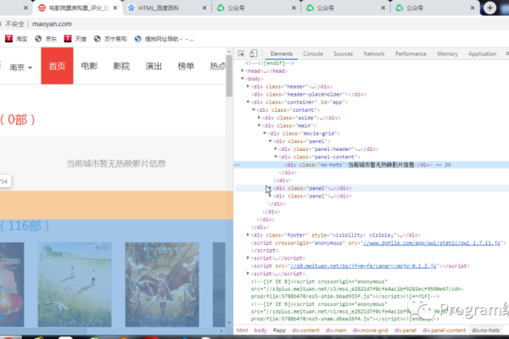The width and height of the screenshot is (509, 339).
Task: Click the 首页 navigation item
Action: tap(57, 66)
